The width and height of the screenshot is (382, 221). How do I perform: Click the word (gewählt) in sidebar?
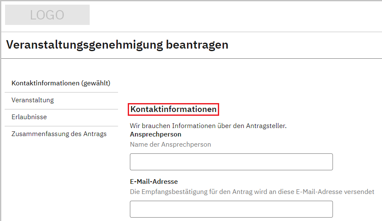96,83
